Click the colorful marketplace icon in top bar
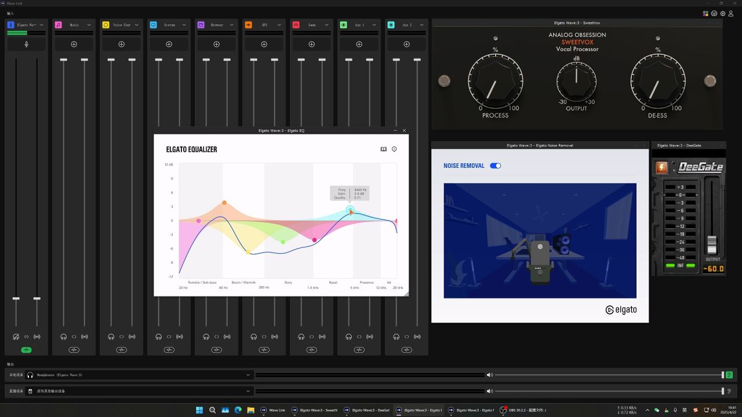The height and width of the screenshot is (417, 742). tap(705, 13)
